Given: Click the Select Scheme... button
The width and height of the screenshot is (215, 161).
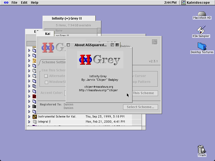Looking at the screenshot, I should point(141,107).
